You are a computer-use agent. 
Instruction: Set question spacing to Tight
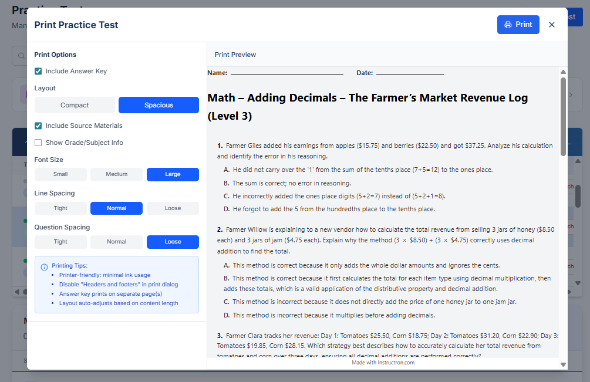click(60, 242)
